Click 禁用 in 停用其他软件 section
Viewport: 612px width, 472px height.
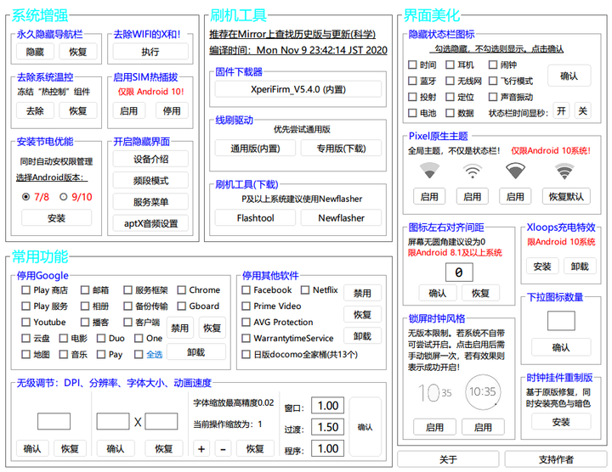click(362, 293)
